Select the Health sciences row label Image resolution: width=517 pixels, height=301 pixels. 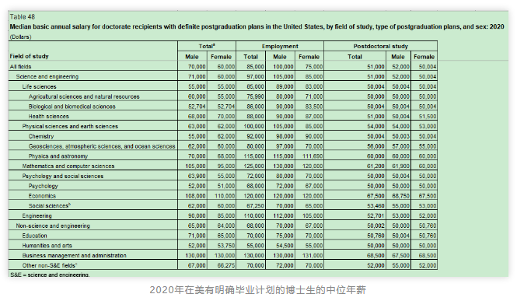tap(48, 116)
